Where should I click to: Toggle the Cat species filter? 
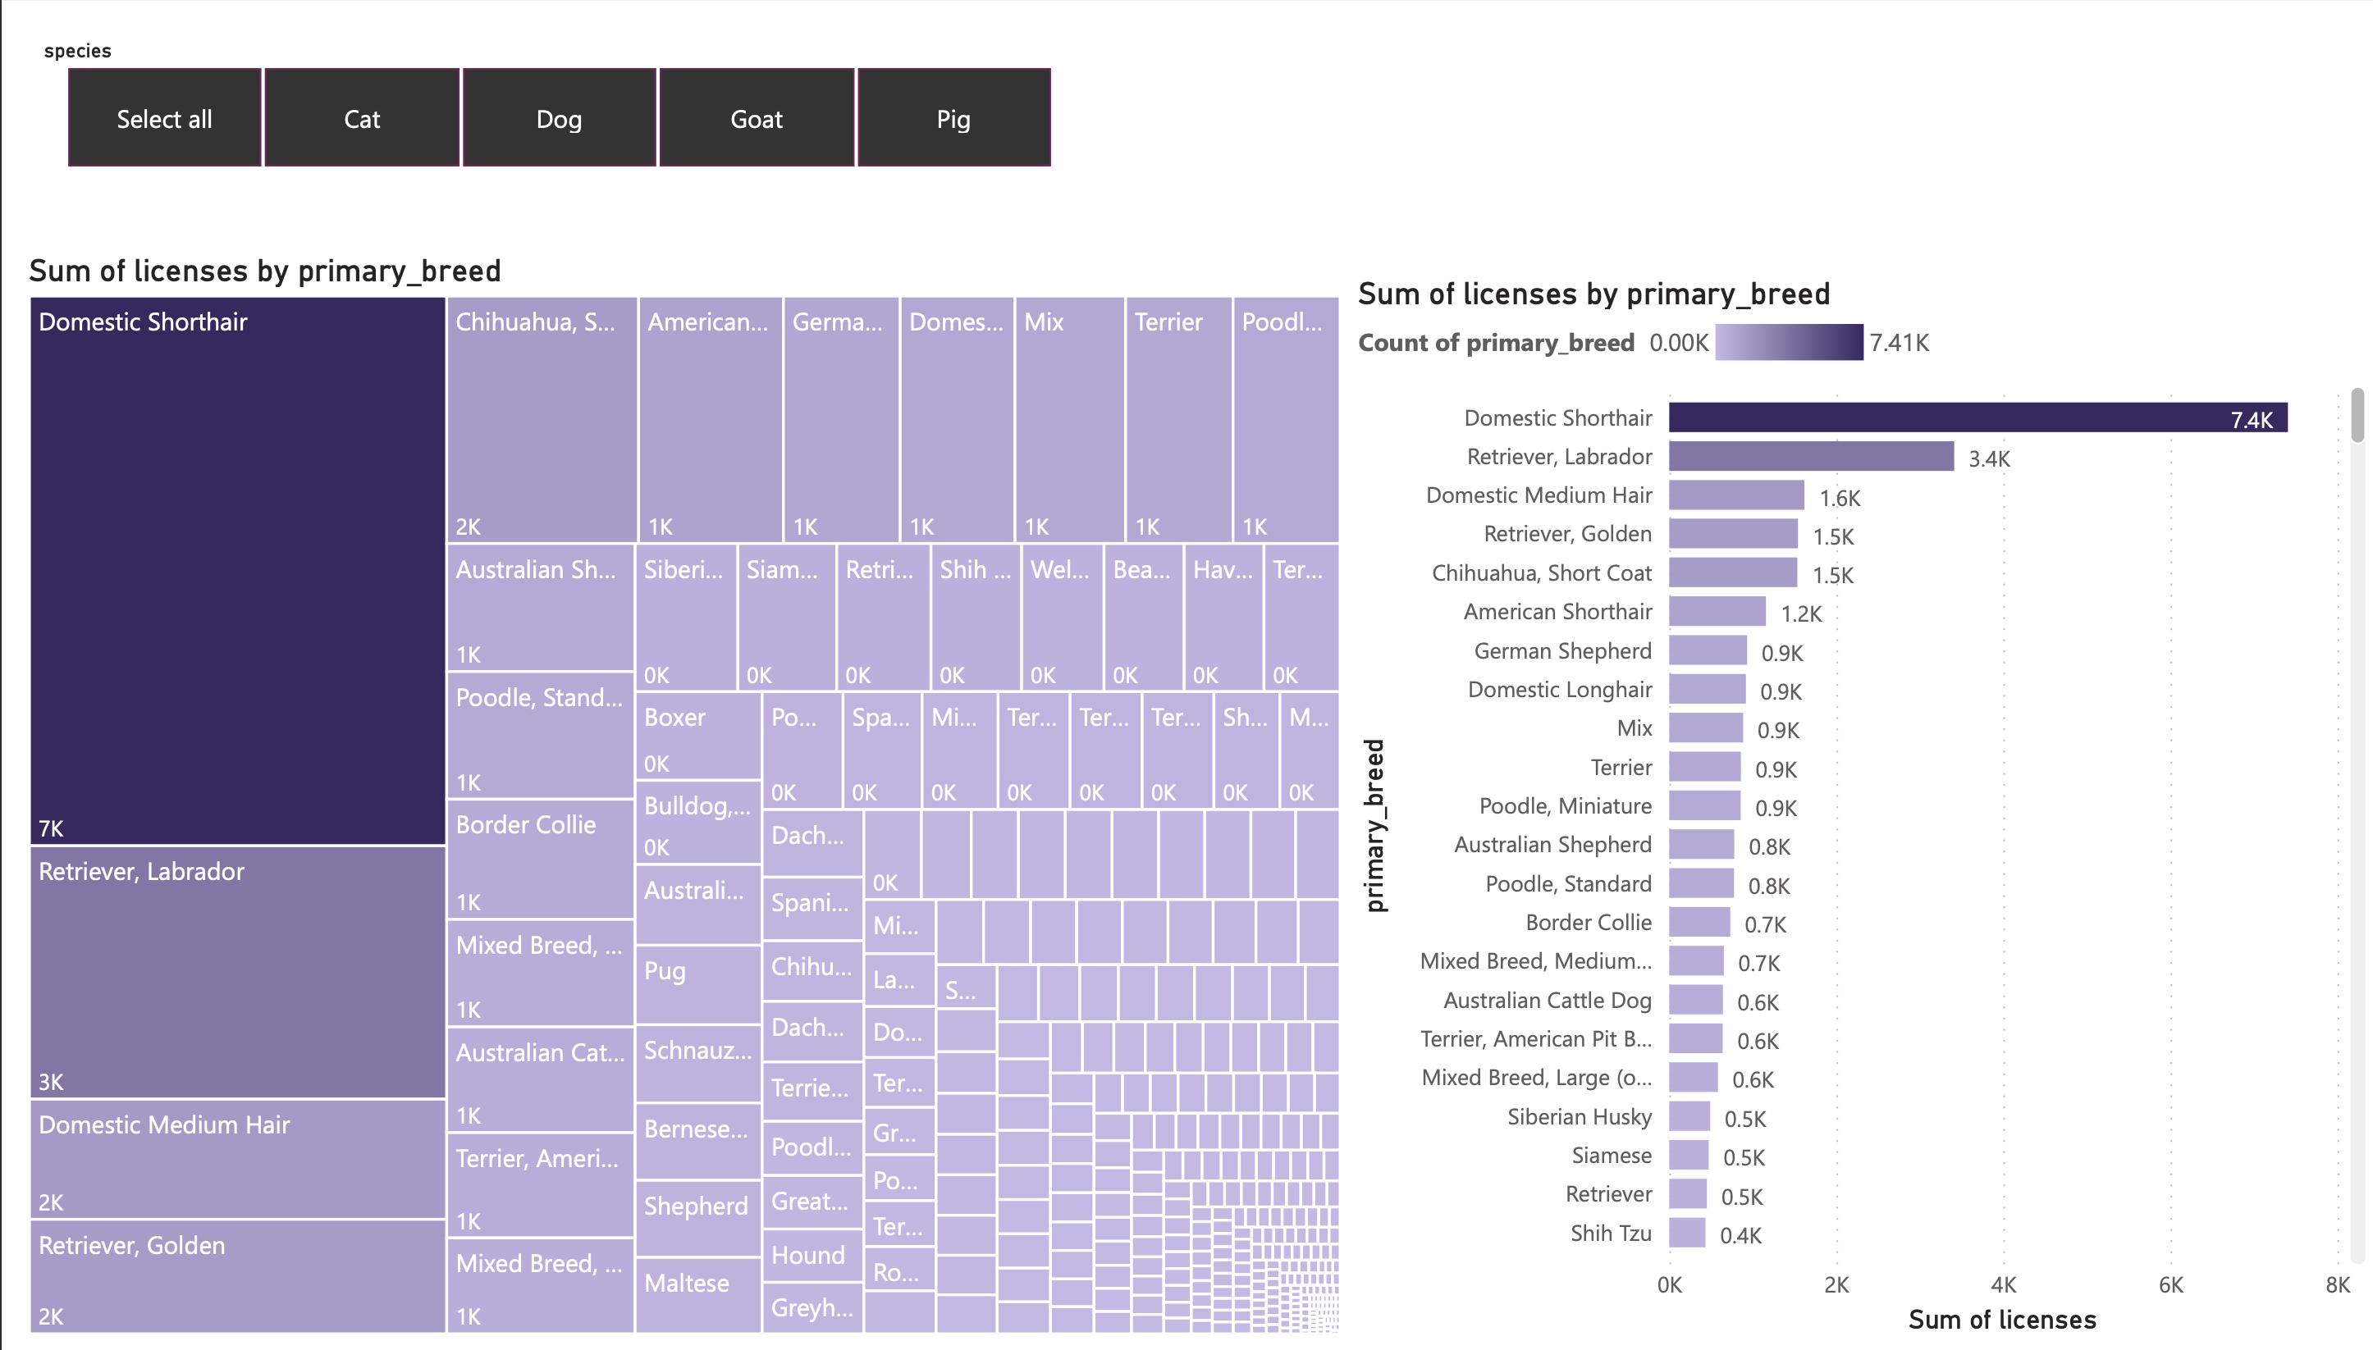pos(362,118)
